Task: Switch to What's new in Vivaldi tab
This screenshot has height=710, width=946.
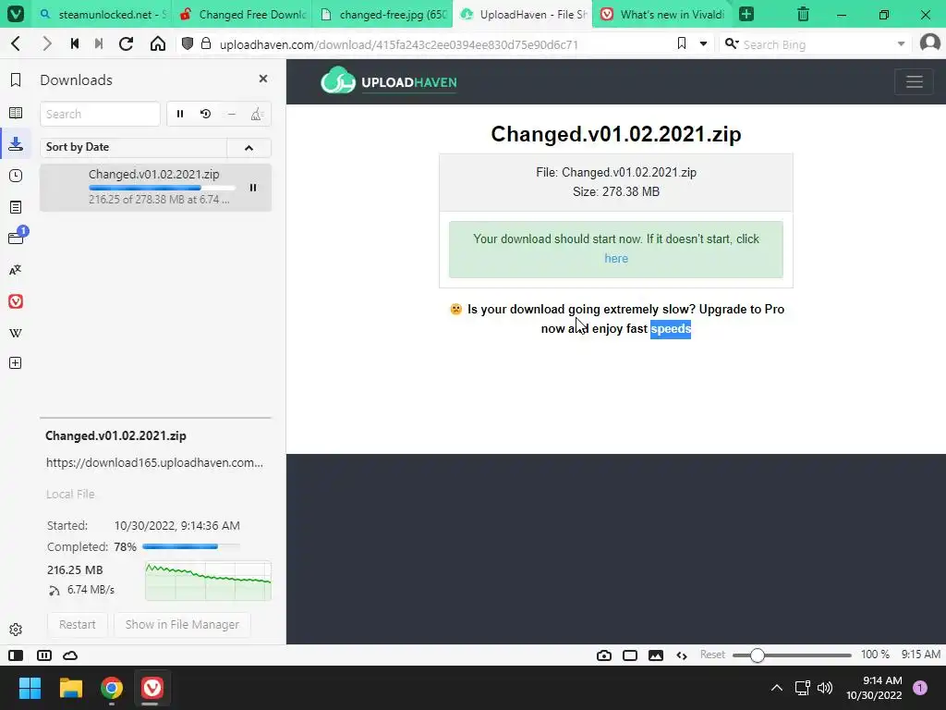Action: tap(663, 14)
